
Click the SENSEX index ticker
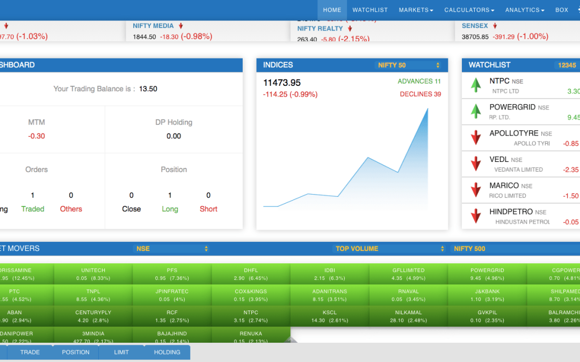coord(475,26)
